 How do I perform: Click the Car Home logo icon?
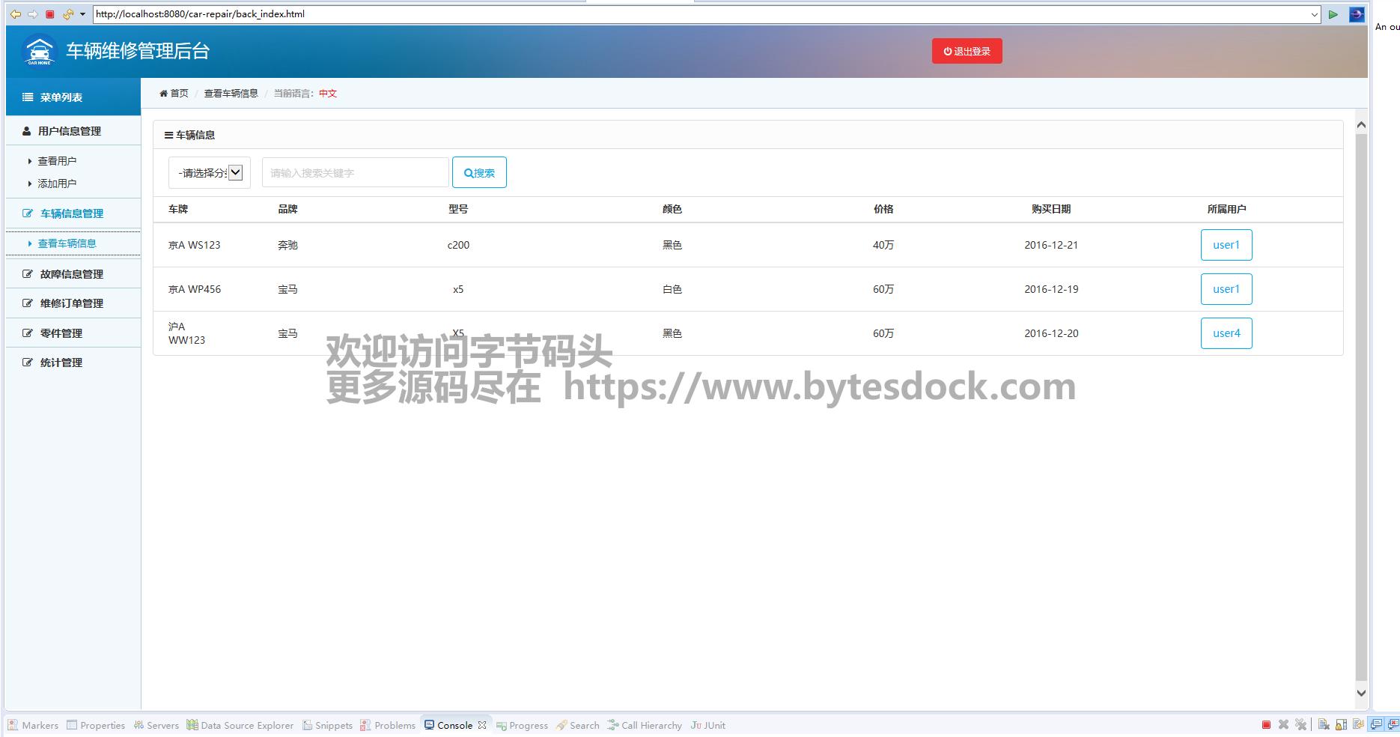(39, 51)
